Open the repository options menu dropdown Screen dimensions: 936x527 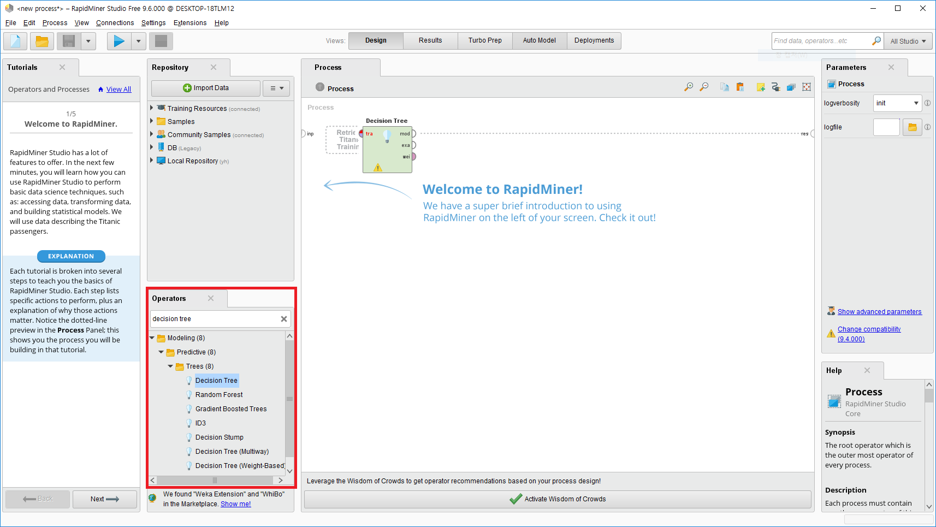tap(276, 88)
